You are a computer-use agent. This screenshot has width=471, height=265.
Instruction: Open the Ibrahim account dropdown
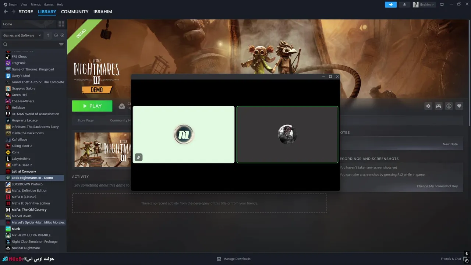point(424,4)
